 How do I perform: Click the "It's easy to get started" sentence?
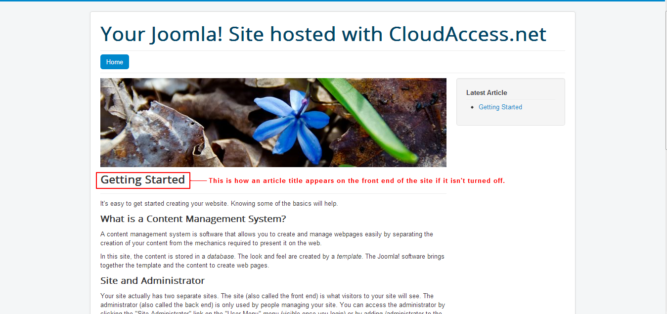219,204
